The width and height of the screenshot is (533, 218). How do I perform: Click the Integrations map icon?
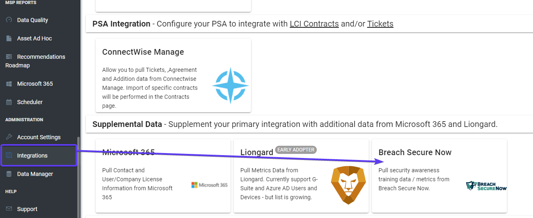(x=9, y=156)
